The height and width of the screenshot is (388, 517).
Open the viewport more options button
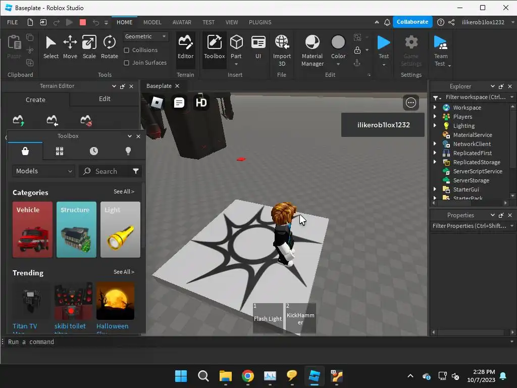click(411, 103)
